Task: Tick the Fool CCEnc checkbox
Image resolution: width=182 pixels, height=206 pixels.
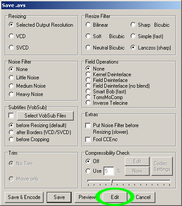Action: (88, 139)
